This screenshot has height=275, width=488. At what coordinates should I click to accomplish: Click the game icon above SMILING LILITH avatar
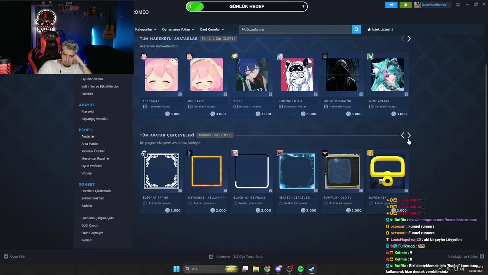tap(280, 57)
